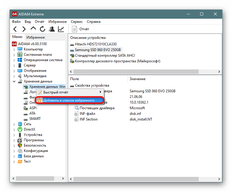Expand the Сервер tree node

[x=14, y=65]
